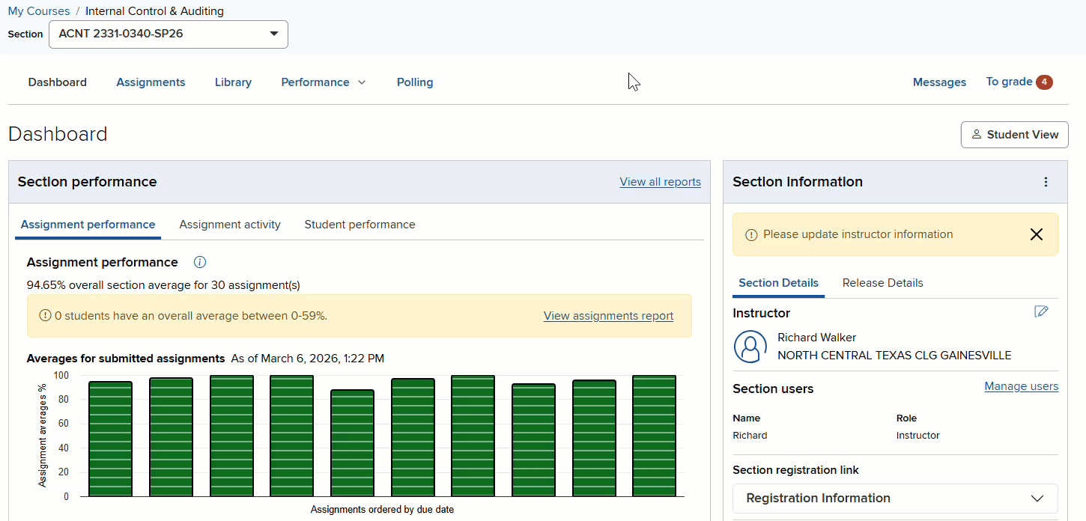The width and height of the screenshot is (1086, 521).
Task: Open the Library navigation item
Action: coord(233,82)
